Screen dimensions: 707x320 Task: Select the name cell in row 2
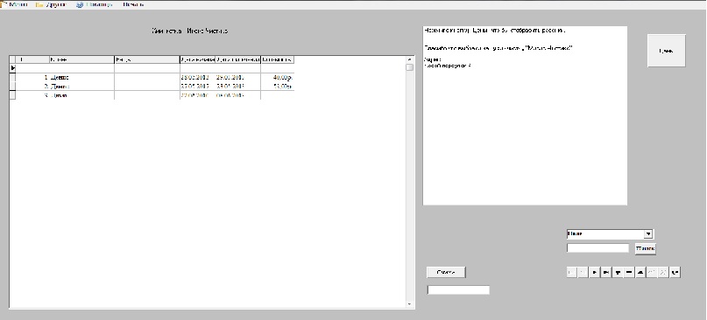tap(81, 87)
